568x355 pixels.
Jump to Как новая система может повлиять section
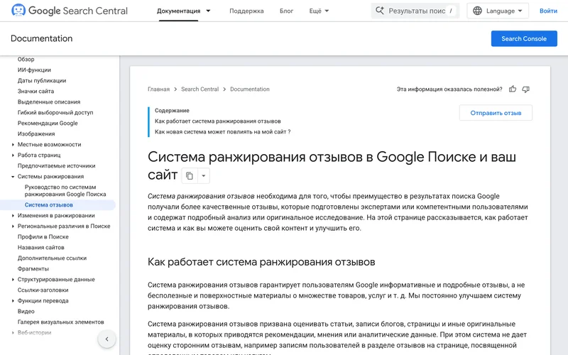pos(222,132)
